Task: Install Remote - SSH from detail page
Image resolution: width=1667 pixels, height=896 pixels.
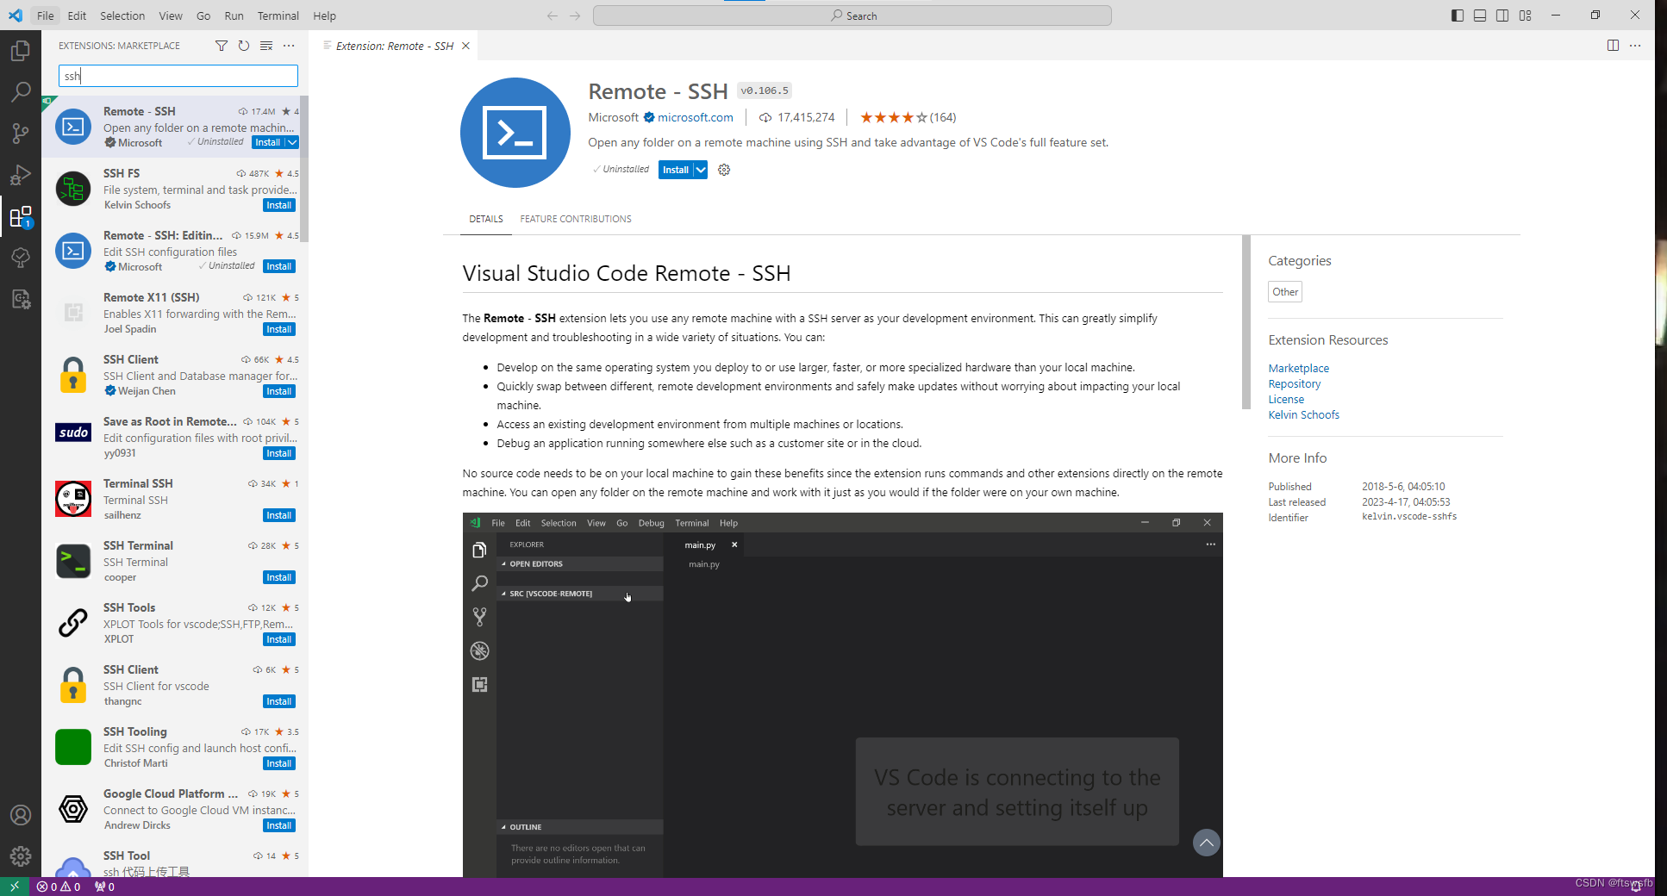Action: (x=676, y=170)
